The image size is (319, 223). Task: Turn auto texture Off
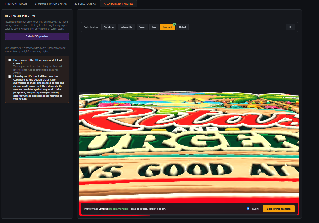pyautogui.click(x=291, y=27)
